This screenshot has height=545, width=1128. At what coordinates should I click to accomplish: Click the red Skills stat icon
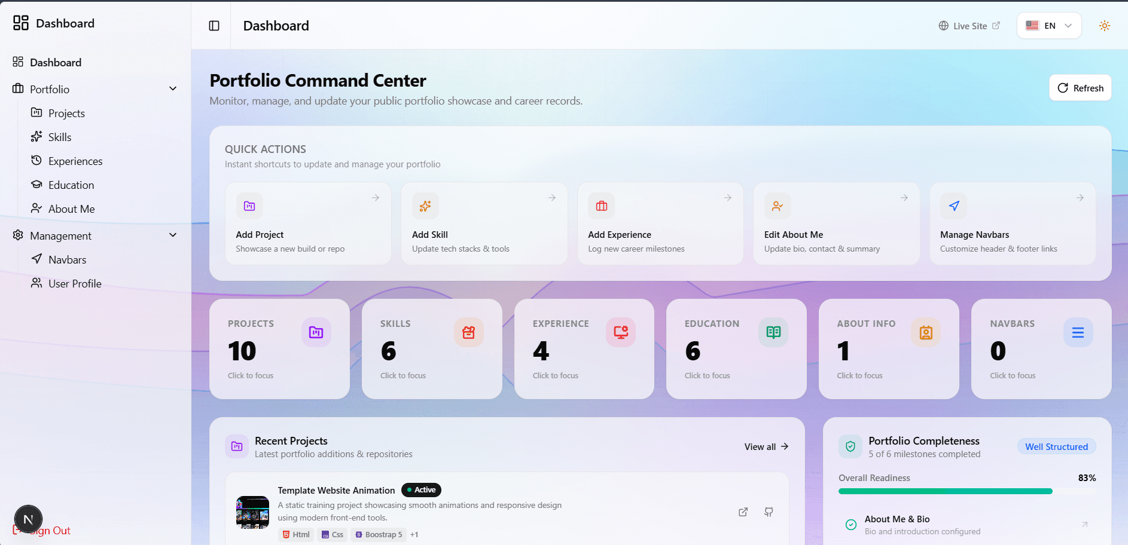(469, 332)
